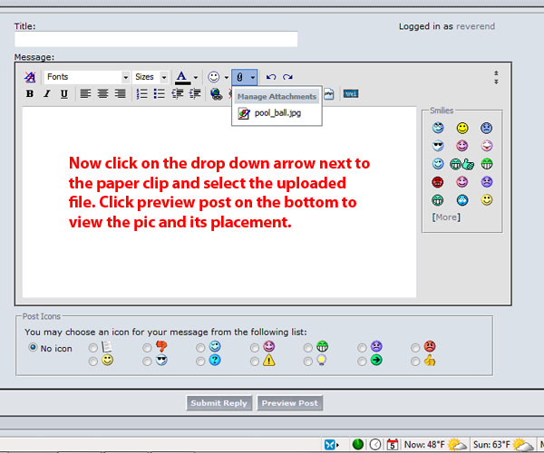This screenshot has height=453, width=544.
Task: Align text to the left
Action: tap(85, 93)
